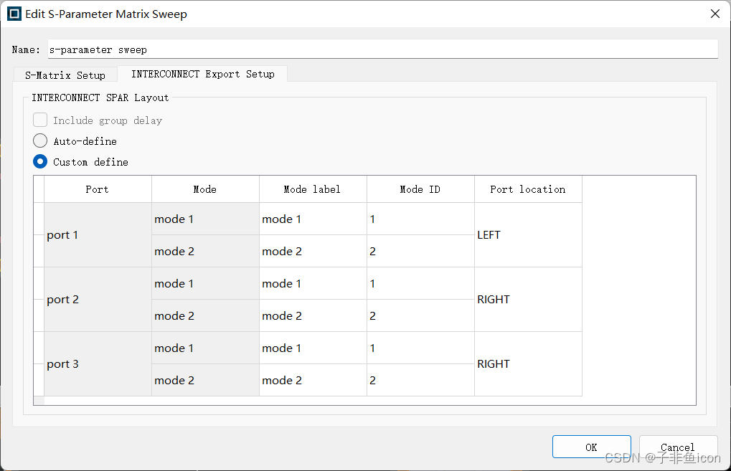The image size is (731, 471).
Task: Close the Edit S-Parameter Matrix Sweep dialog
Action: (715, 14)
